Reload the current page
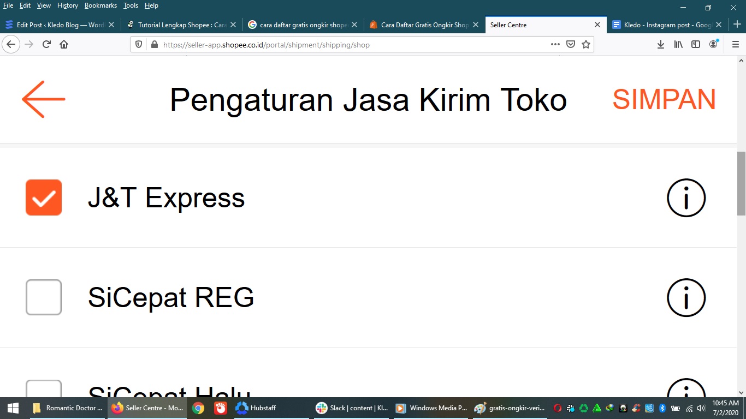746x419 pixels. (46, 44)
